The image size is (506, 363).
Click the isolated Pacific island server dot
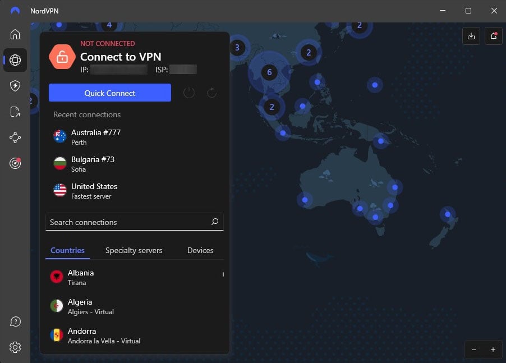point(375,85)
